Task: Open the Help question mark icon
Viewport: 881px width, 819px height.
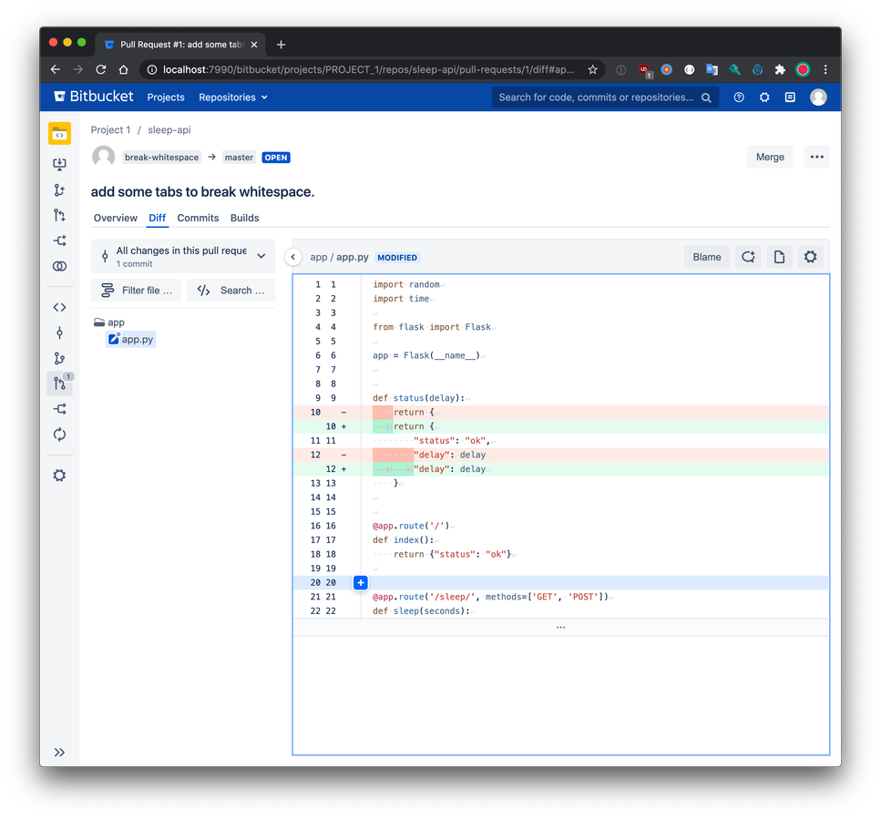Action: point(739,97)
